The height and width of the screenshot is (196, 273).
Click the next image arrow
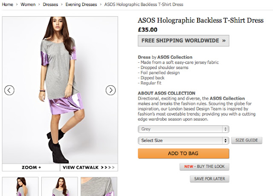110,90
